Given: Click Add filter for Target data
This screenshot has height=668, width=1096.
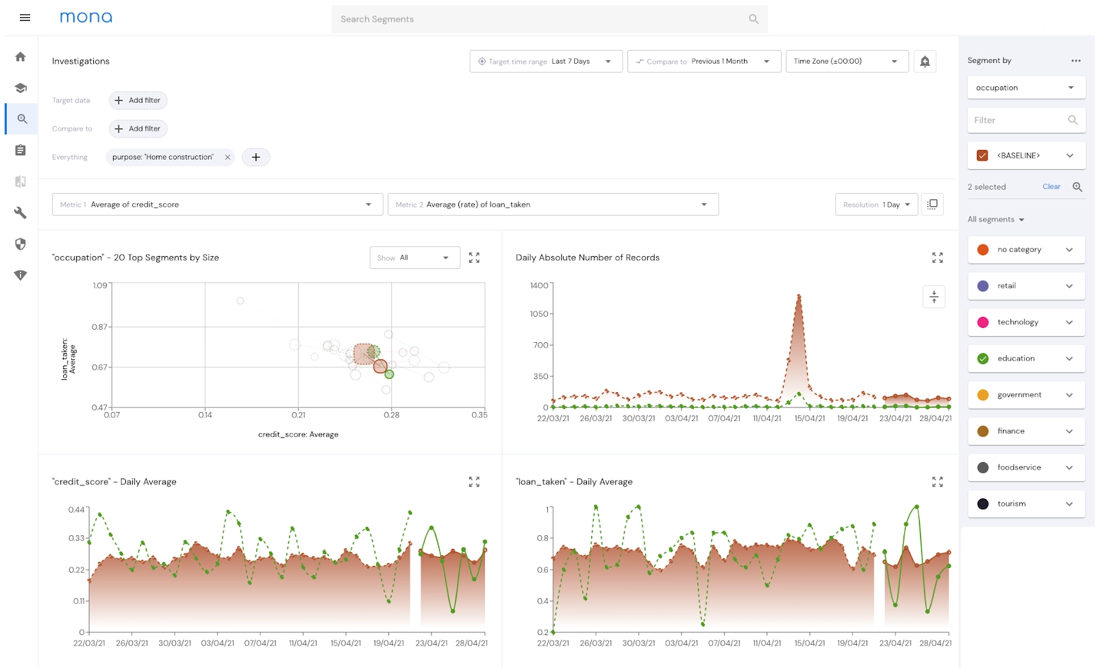Looking at the screenshot, I should pyautogui.click(x=138, y=101).
